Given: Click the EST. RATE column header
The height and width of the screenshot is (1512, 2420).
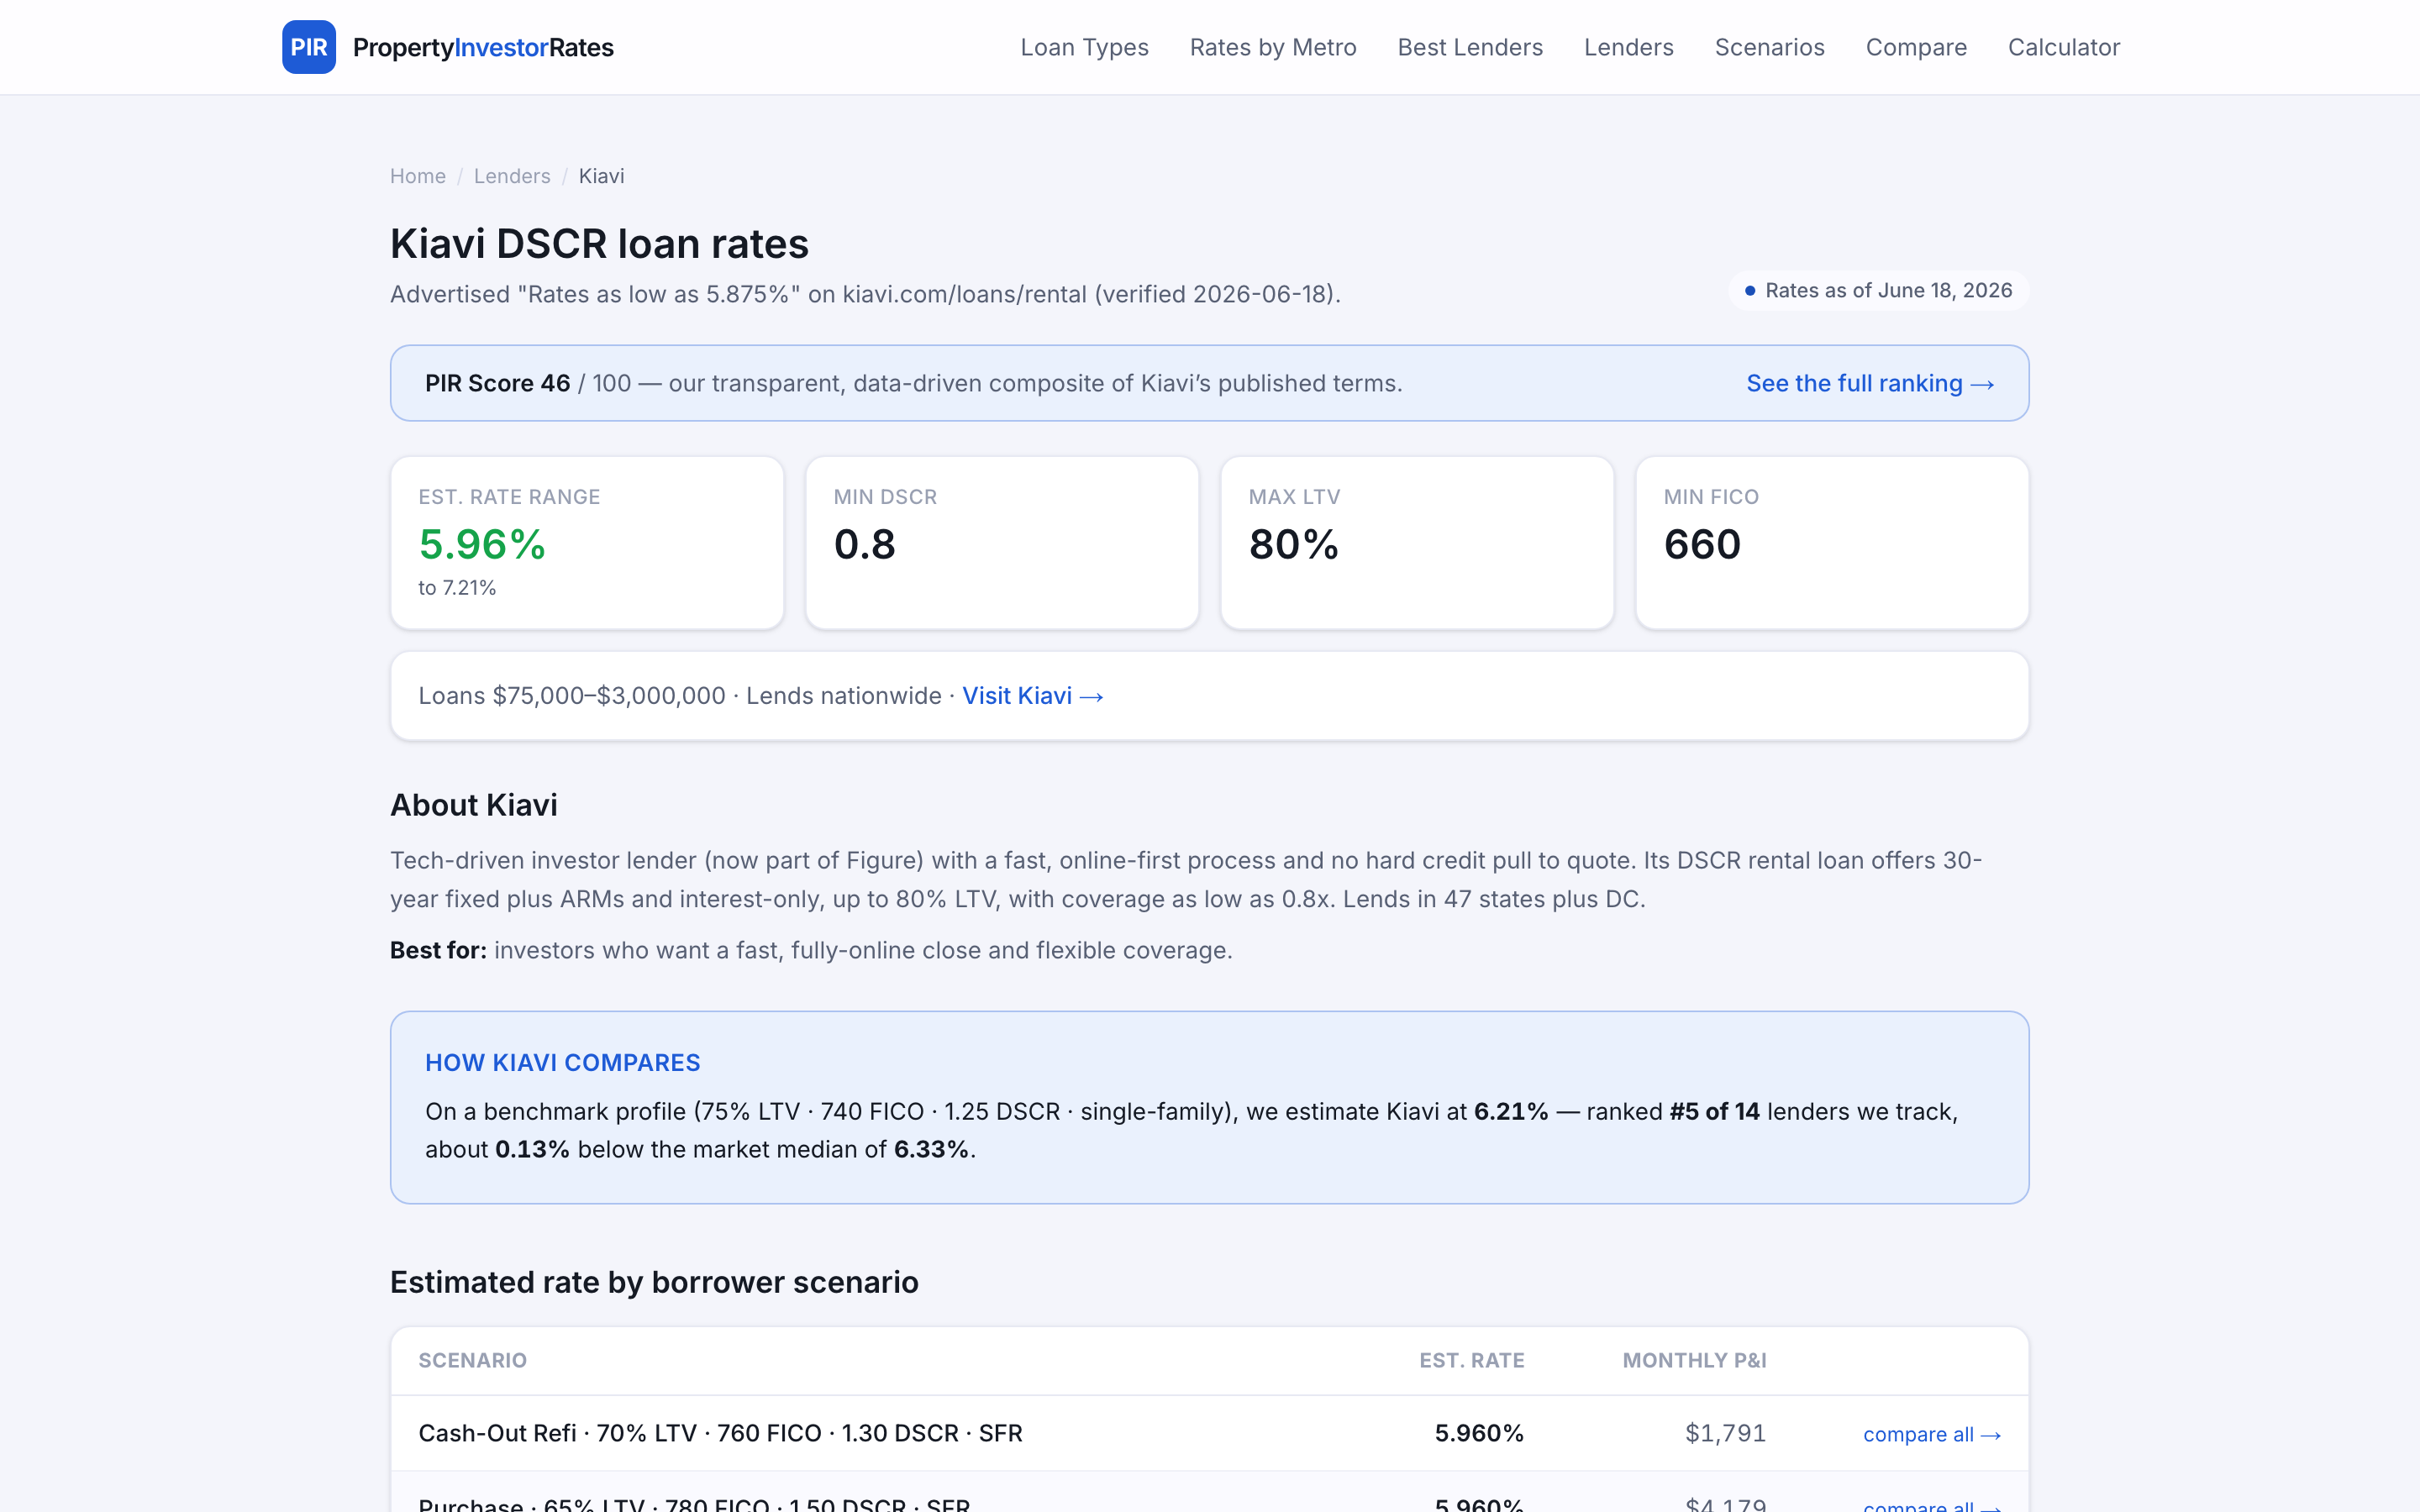Looking at the screenshot, I should (1472, 1360).
